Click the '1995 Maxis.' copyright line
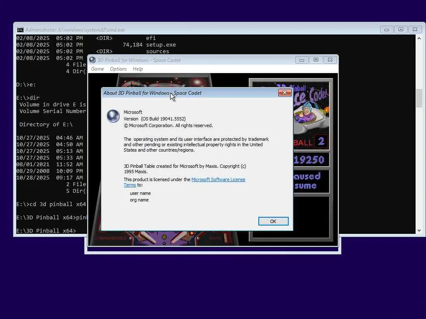Viewport: 426px width, 319px height. point(136,172)
